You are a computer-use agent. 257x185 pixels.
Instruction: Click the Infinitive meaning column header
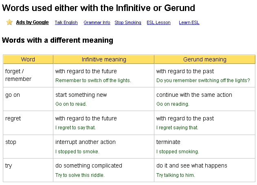pos(104,59)
